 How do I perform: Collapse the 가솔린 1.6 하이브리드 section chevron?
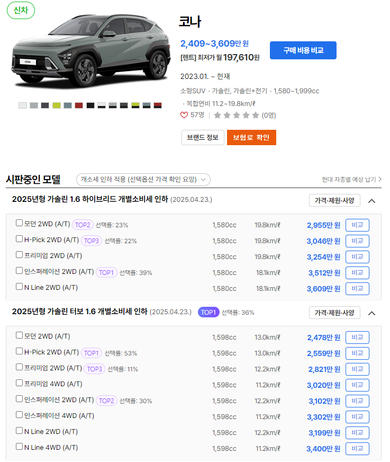tap(372, 201)
